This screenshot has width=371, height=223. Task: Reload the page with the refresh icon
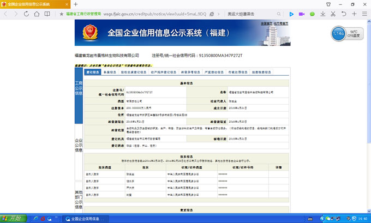(x=26, y=14)
